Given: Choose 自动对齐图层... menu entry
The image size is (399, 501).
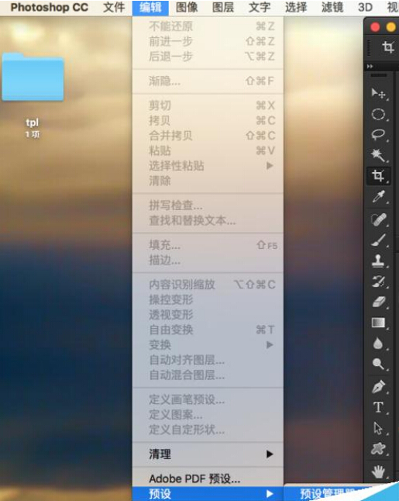Looking at the screenshot, I should 208,360.
